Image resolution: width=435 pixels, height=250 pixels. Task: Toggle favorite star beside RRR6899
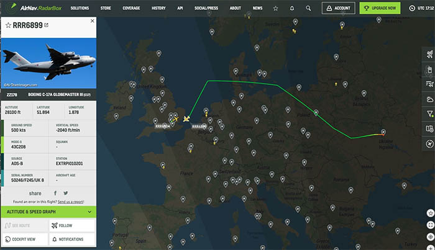[8, 25]
